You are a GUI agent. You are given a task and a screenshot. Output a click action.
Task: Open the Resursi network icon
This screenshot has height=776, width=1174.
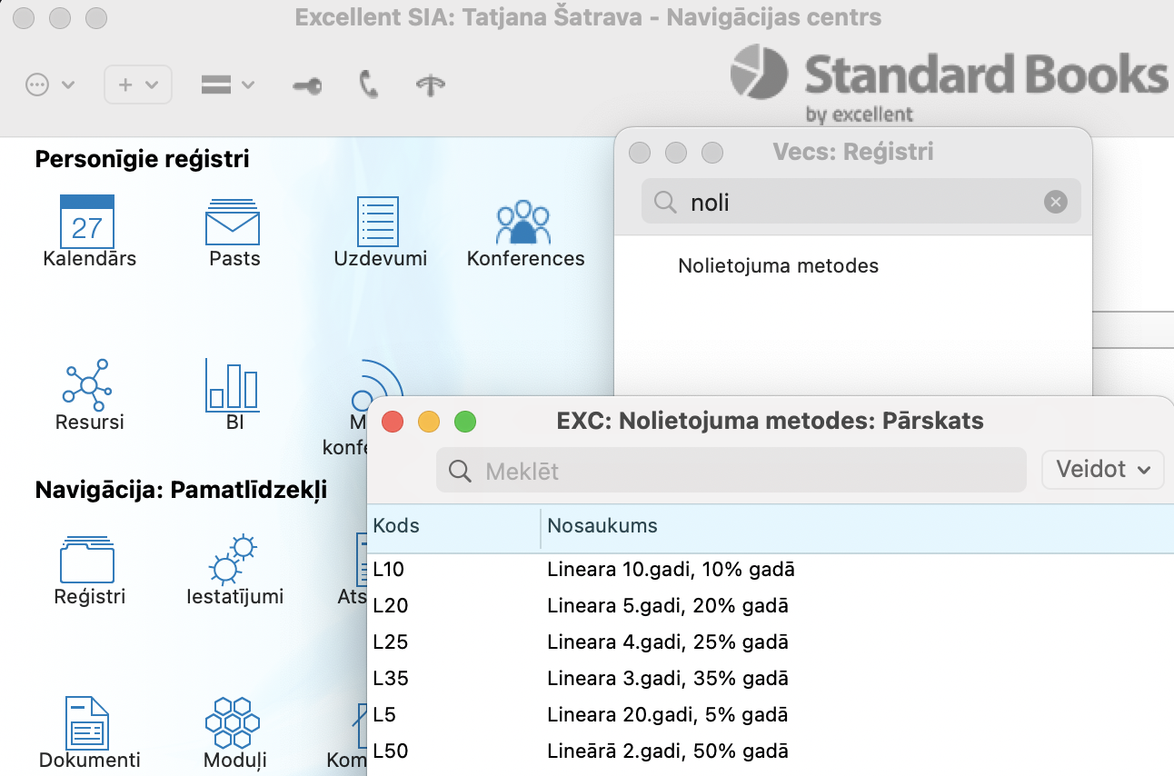tap(87, 384)
